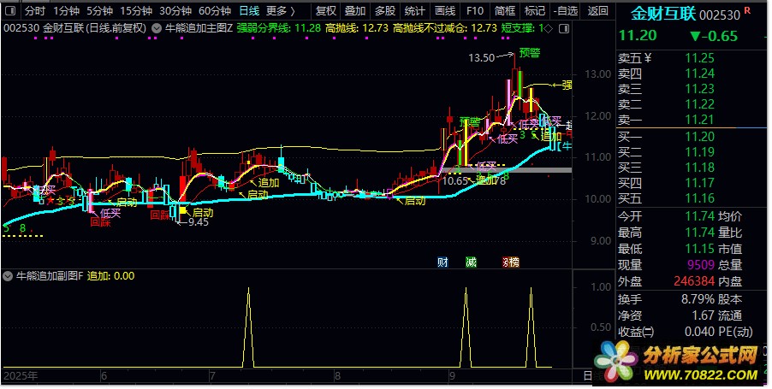Open the 复权 adjustment option
This screenshot has height=389, width=772.
325,10
